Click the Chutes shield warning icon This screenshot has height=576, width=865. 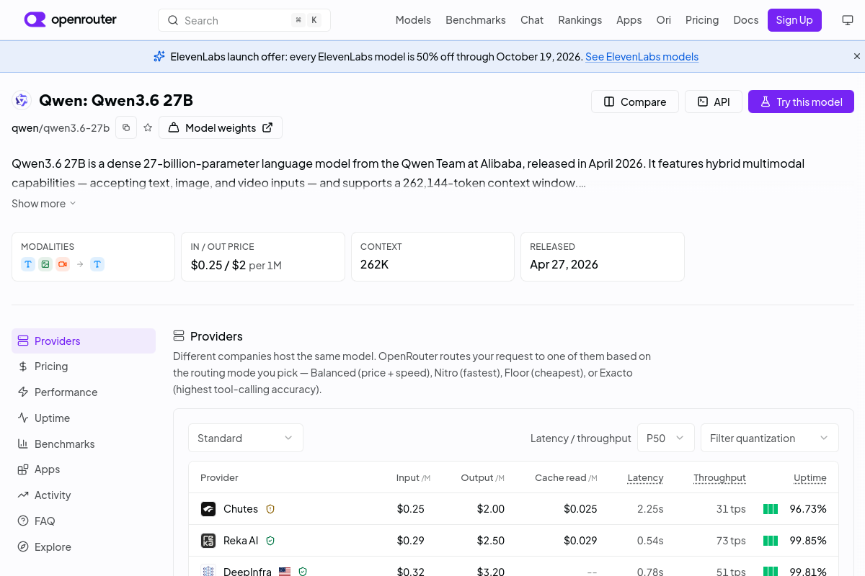[270, 509]
